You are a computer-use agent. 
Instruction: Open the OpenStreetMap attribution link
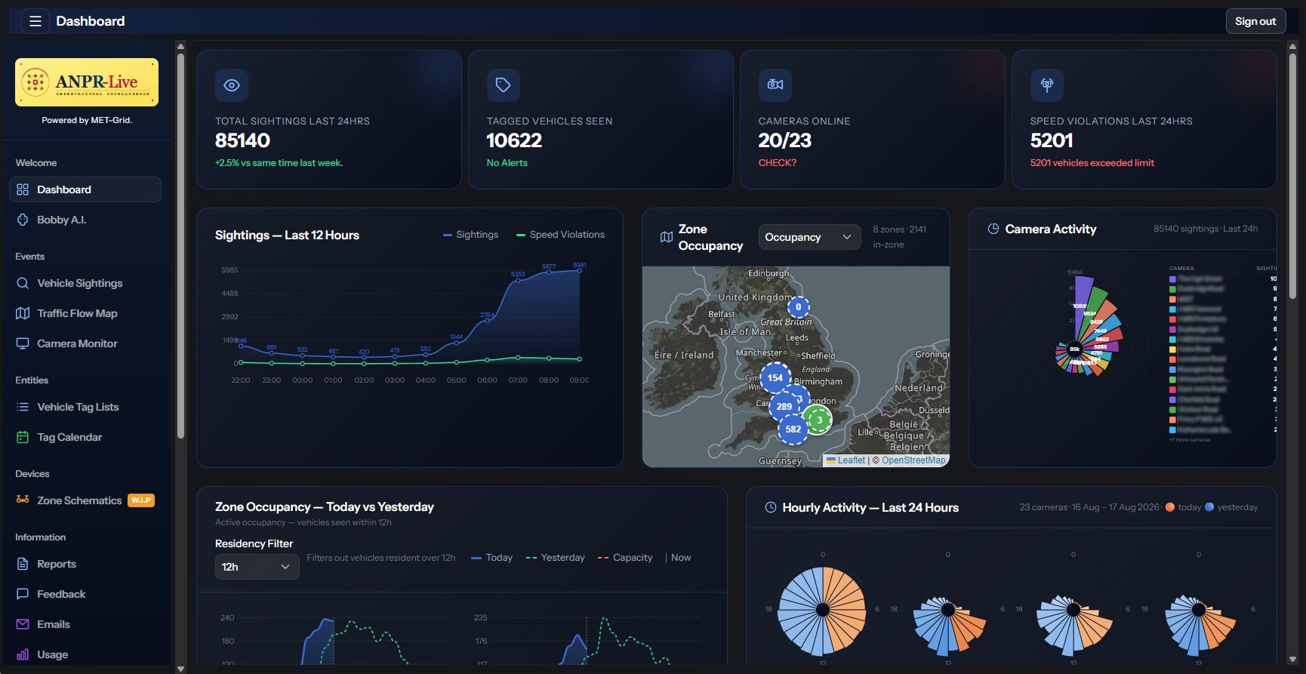pyautogui.click(x=913, y=460)
